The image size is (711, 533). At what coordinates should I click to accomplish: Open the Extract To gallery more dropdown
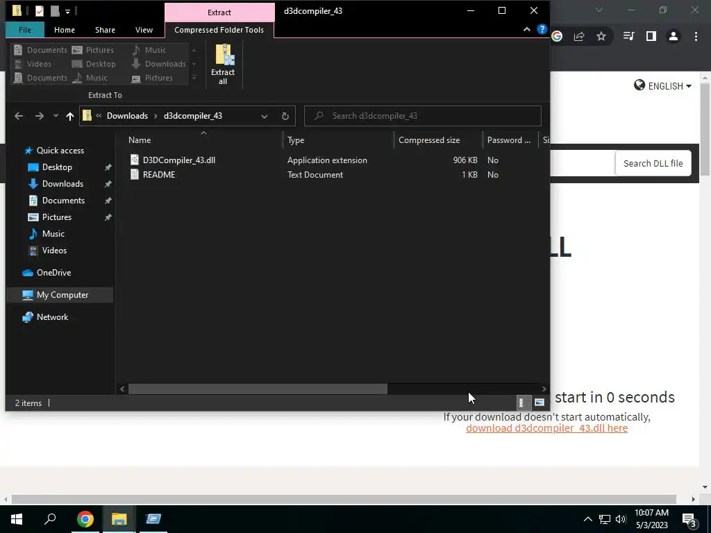[194, 78]
